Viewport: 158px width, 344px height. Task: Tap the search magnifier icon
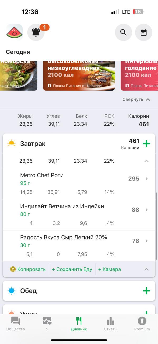tap(123, 32)
